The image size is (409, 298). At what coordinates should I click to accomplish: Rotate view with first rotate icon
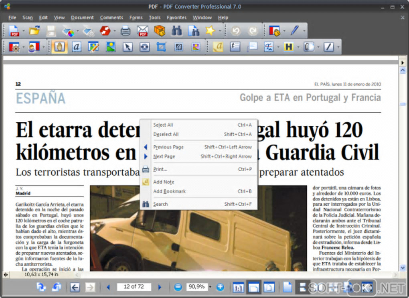click(40, 287)
